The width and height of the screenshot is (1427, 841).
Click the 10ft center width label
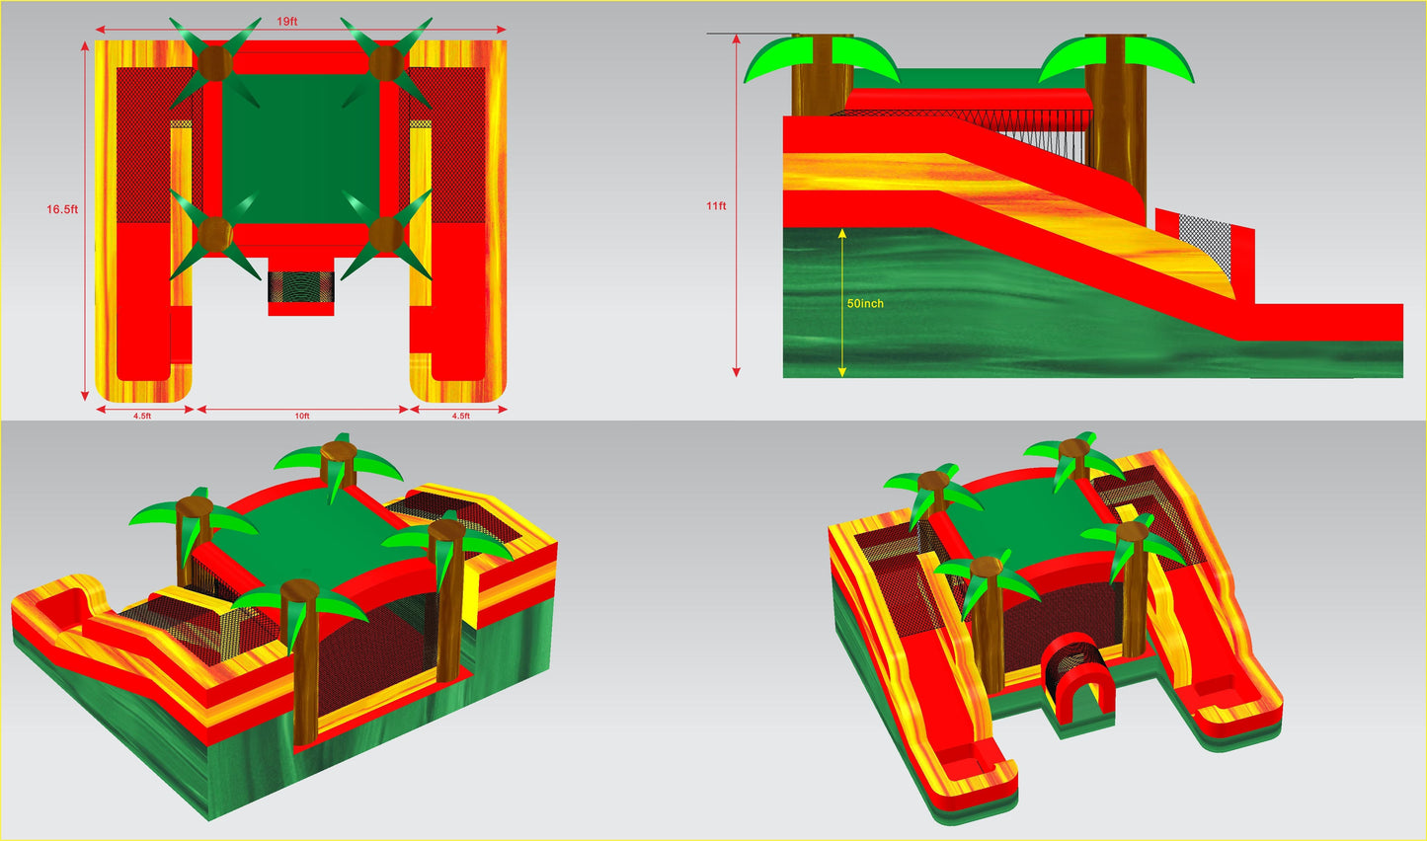[302, 417]
